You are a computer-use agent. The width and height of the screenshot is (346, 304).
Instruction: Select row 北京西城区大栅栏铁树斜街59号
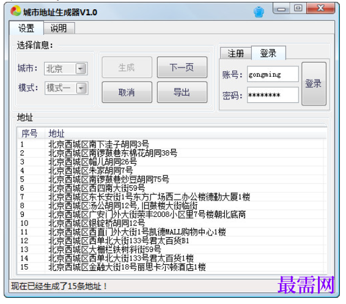click(x=172, y=249)
